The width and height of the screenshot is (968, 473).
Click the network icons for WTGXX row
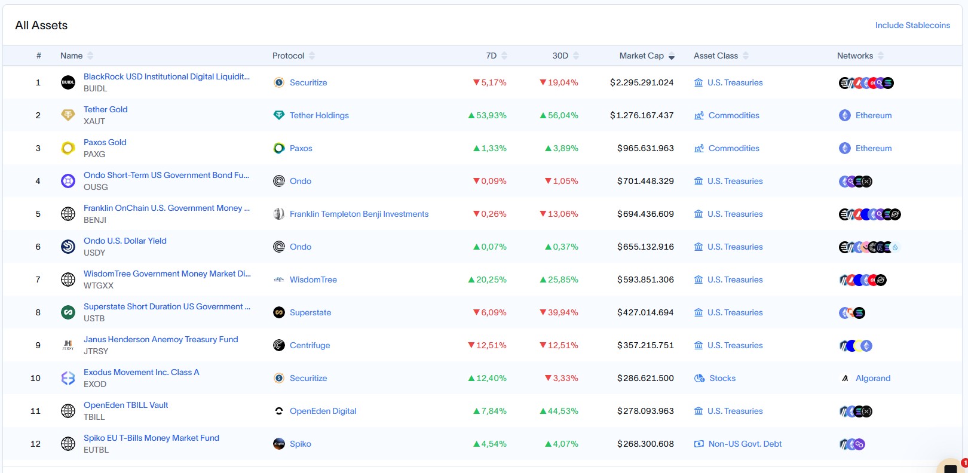coord(863,279)
